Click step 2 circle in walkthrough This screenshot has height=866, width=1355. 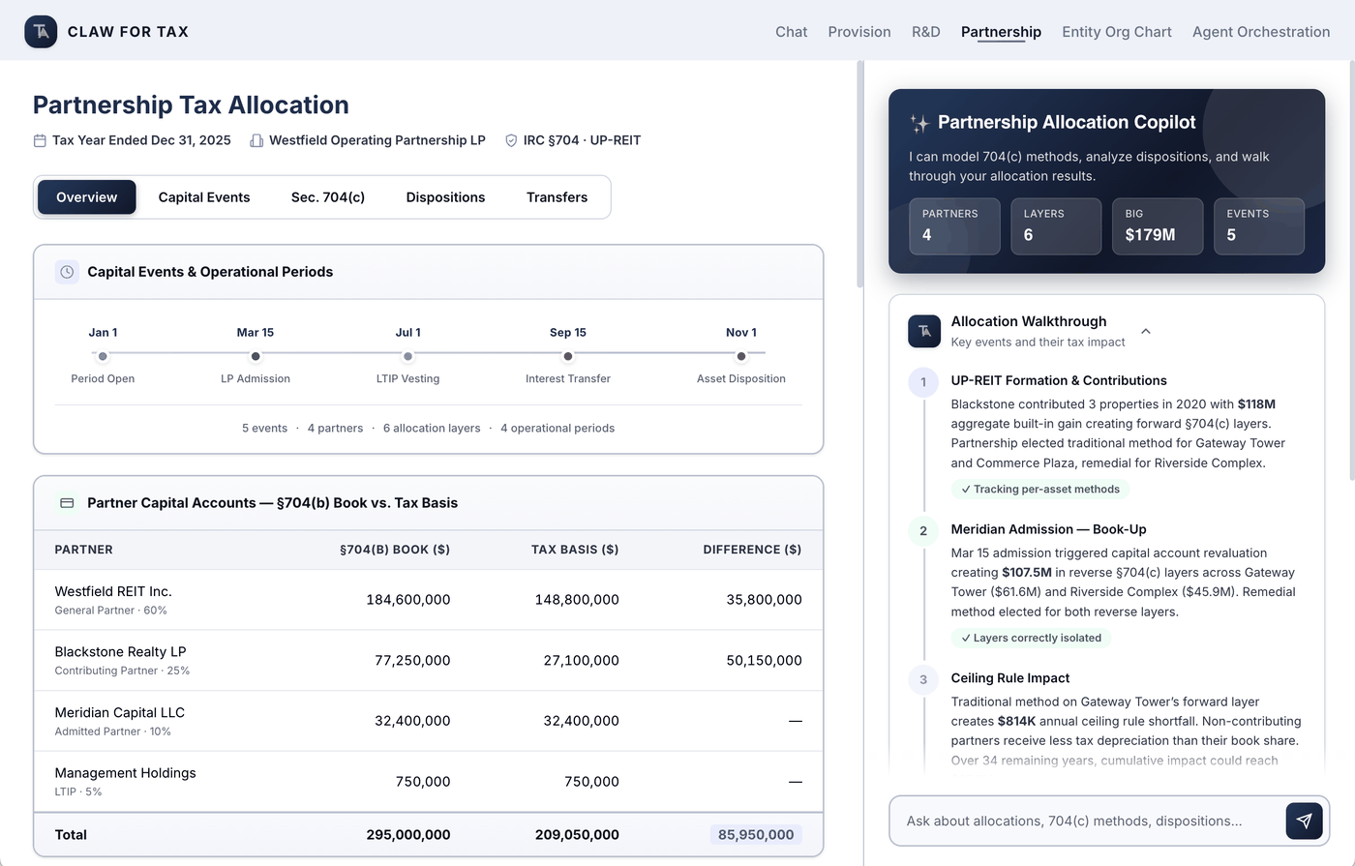click(923, 530)
